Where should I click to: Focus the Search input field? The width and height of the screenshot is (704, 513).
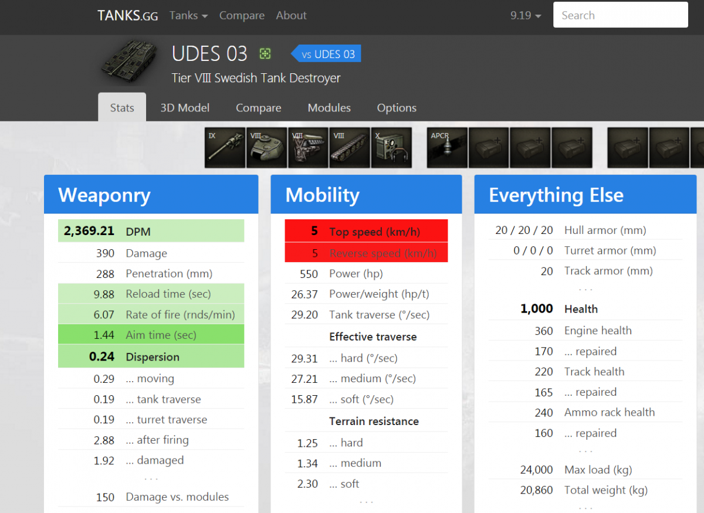[621, 16]
